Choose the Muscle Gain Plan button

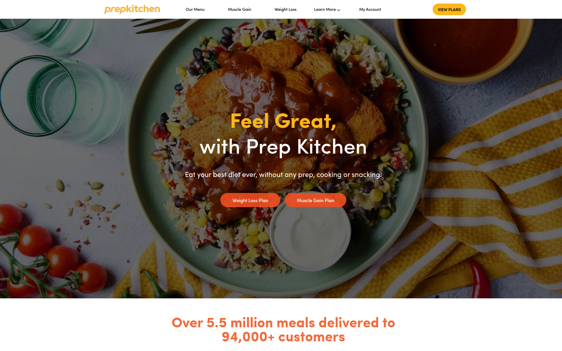[315, 200]
